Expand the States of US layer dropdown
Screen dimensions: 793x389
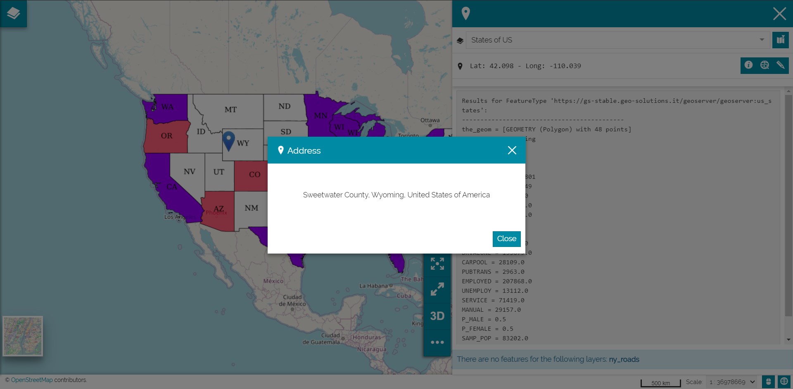point(762,40)
